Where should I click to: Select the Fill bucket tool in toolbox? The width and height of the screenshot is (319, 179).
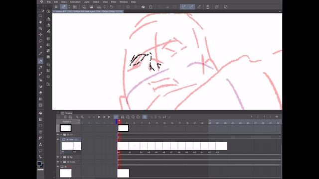(x=40, y=113)
